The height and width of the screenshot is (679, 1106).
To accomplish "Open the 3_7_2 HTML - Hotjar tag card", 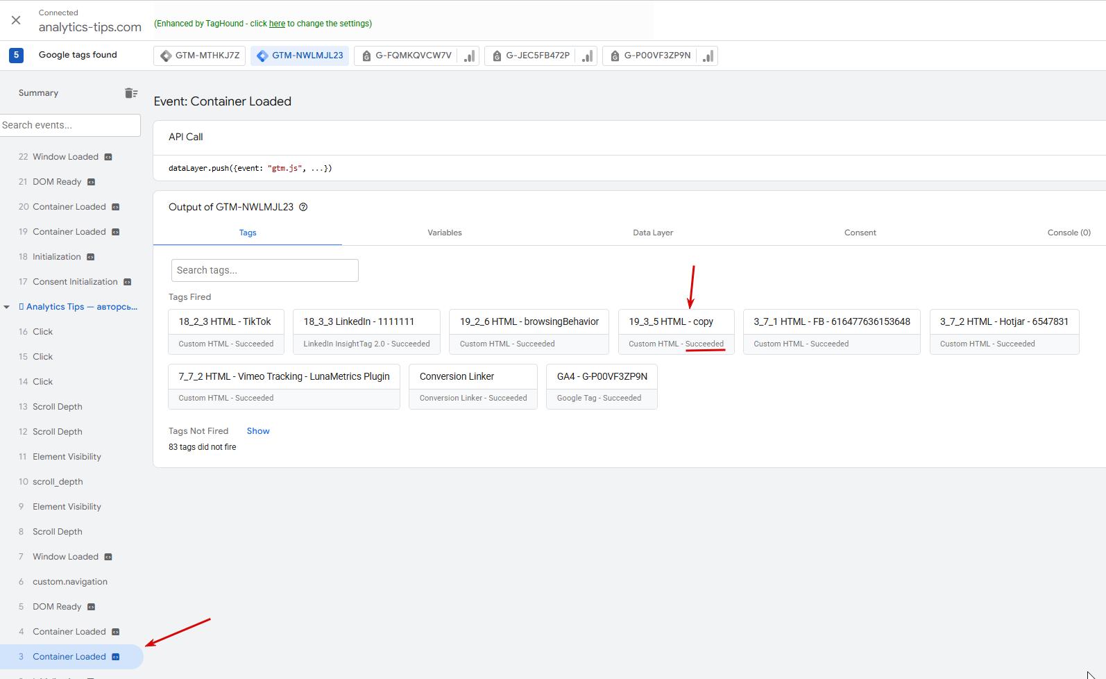I will coord(1005,332).
